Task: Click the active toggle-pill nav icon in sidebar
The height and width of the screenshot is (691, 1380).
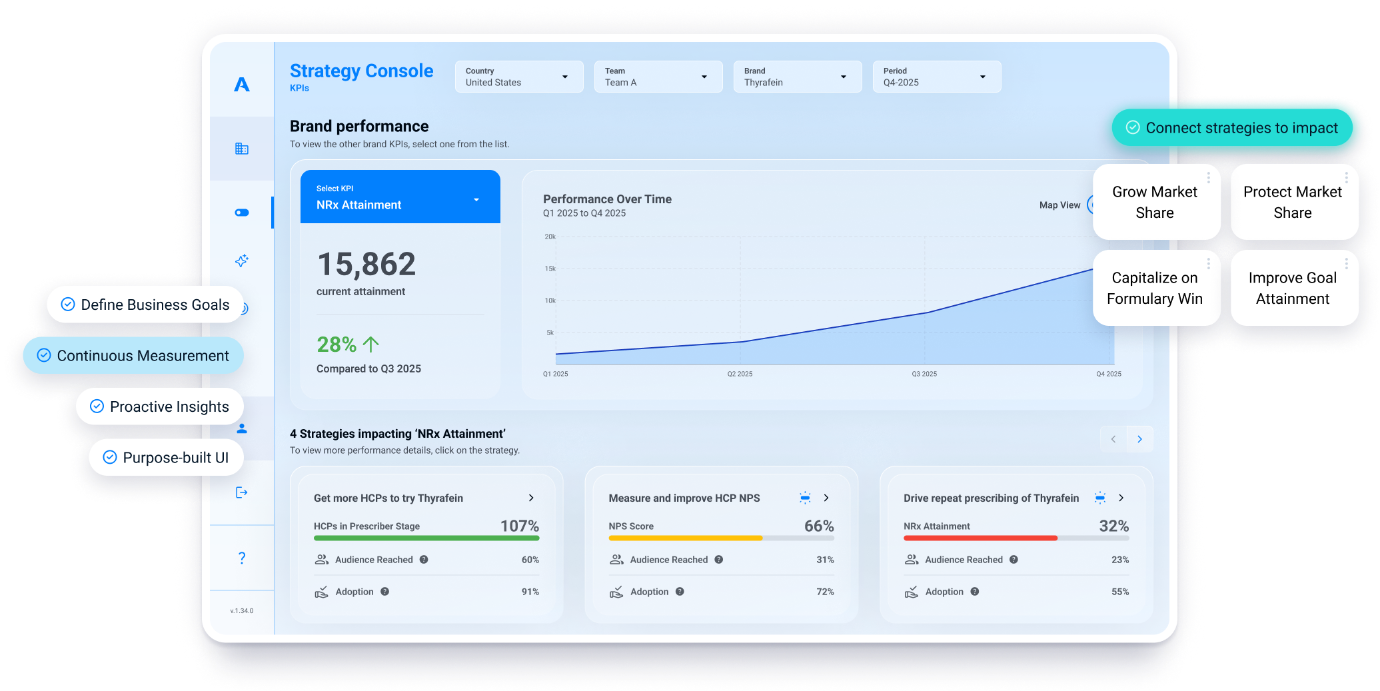Action: coord(241,212)
